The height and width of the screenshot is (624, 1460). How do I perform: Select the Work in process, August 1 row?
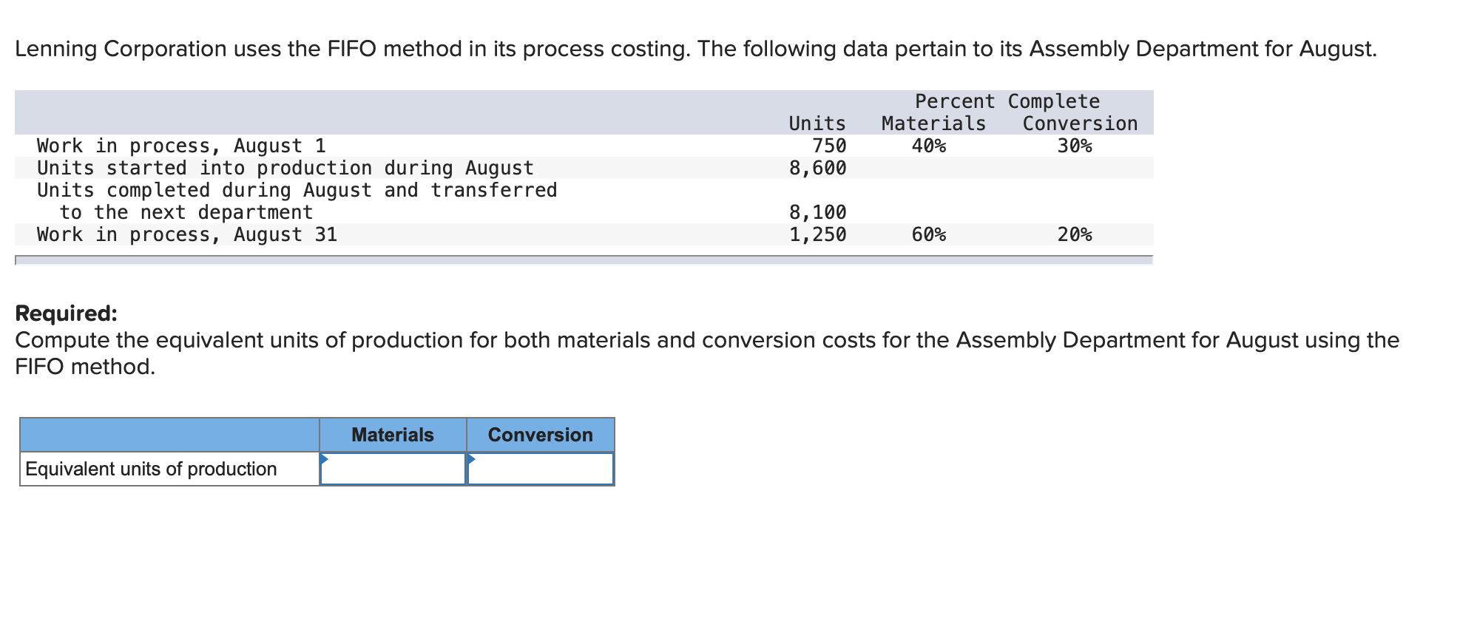tap(180, 146)
